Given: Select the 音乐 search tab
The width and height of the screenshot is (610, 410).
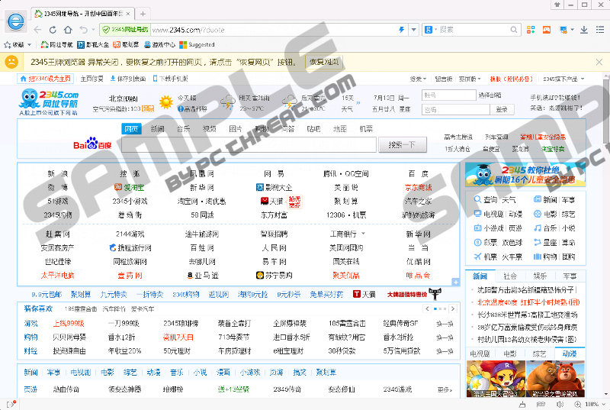Looking at the screenshot, I should pos(183,129).
